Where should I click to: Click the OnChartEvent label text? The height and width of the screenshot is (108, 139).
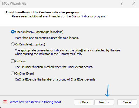coord(25,73)
